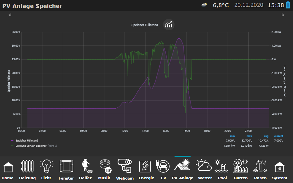Open the Home page icon
Screen dimensions: 293x183
(x=8, y=167)
